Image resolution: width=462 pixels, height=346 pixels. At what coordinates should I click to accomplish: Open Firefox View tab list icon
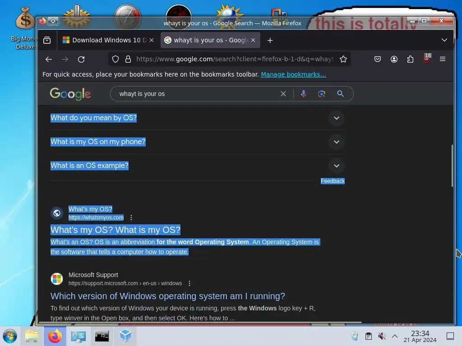[x=47, y=40]
